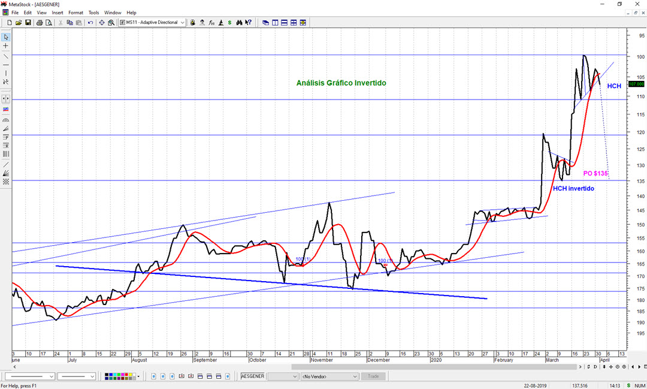Expand the MS11 Adaptive Directional indicator dropdown
Viewport: 647px width, 389px height.
click(182, 23)
